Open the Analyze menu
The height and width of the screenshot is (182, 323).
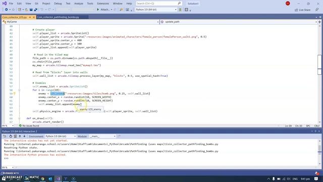click(79, 4)
